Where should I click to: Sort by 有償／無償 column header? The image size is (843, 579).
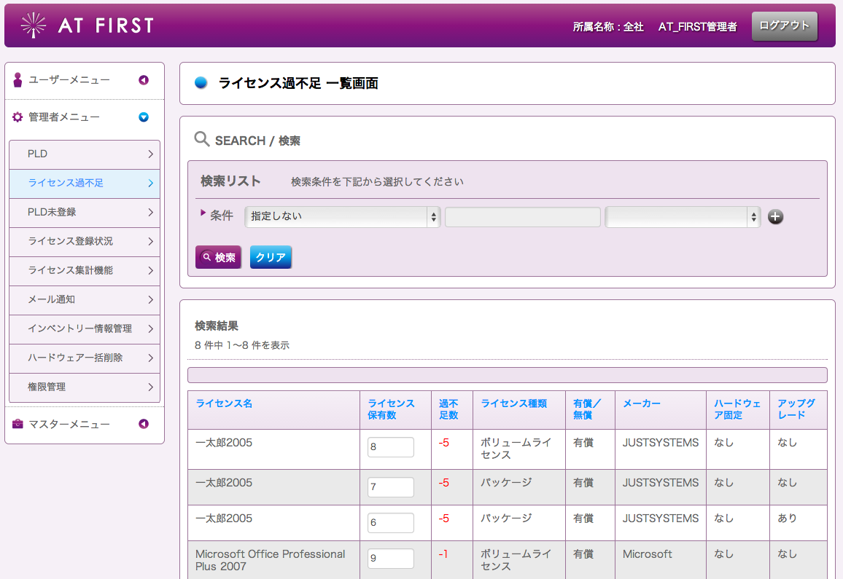586,409
